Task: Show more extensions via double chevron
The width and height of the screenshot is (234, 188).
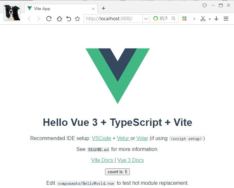Action: [194, 19]
